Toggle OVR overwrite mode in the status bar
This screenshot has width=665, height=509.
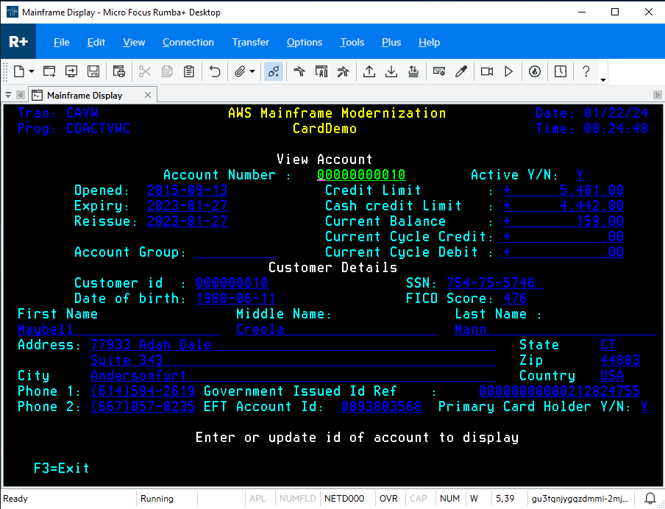point(388,498)
